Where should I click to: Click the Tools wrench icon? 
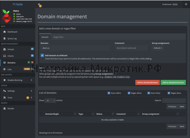pos(5,97)
